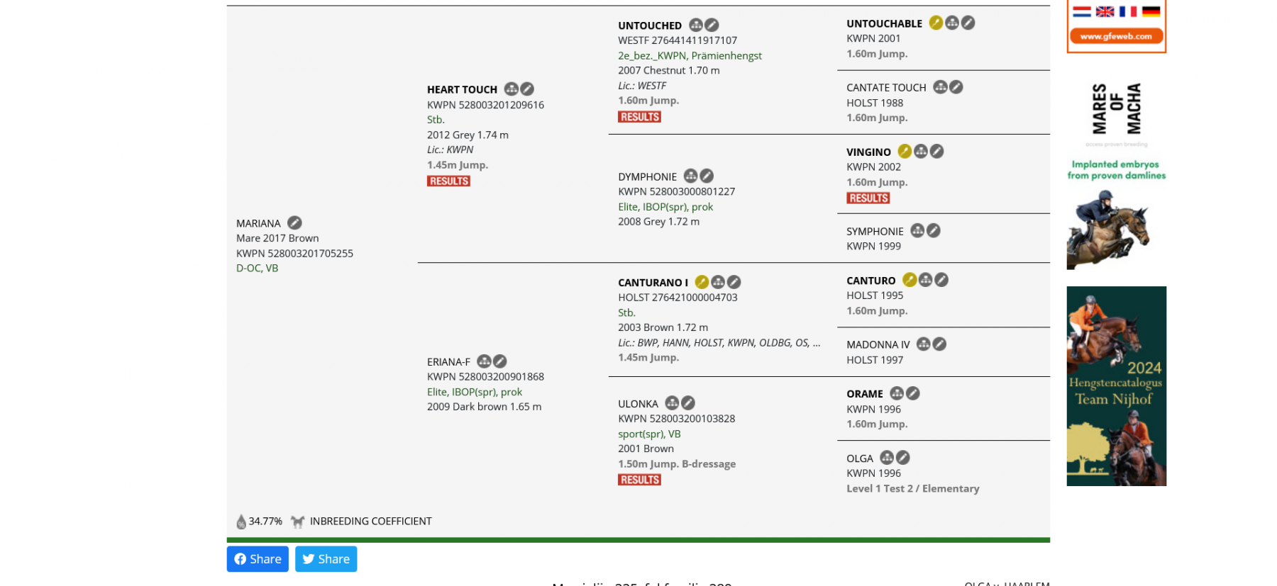Screen dimensions: 1277x586
Task: Click the edit pencil icon beside ULONKA
Action: point(688,403)
